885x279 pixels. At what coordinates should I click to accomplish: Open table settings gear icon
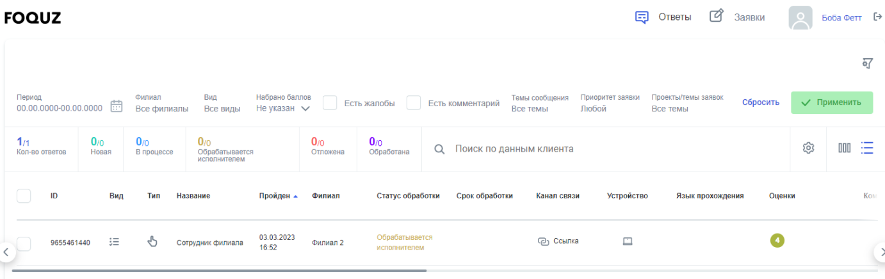(x=808, y=148)
